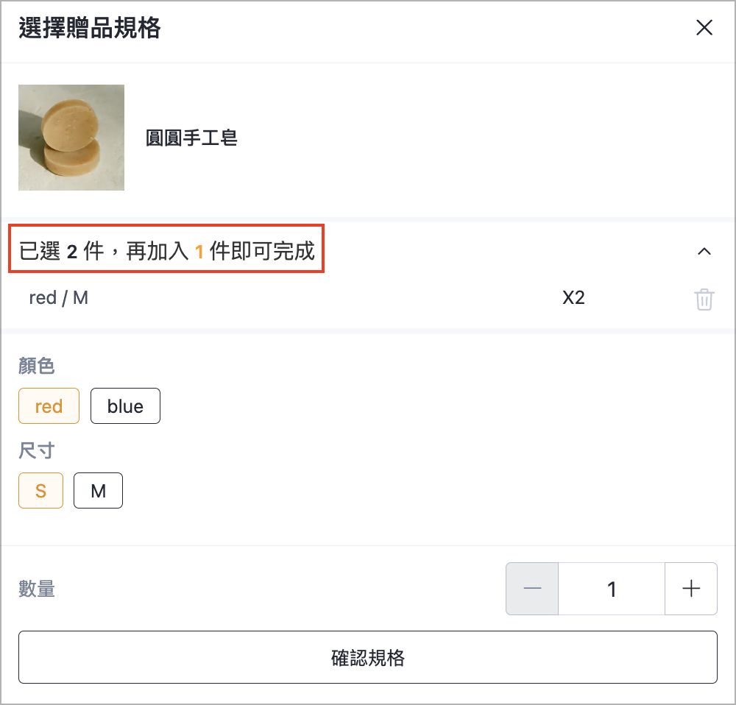Click the 選擇贈品規格 dialog title

pyautogui.click(x=90, y=28)
